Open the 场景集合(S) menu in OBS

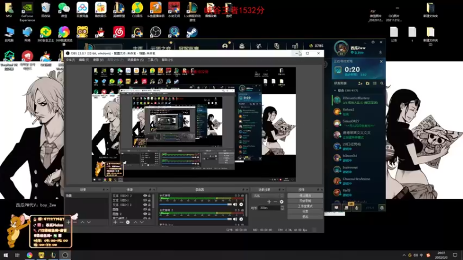point(135,60)
